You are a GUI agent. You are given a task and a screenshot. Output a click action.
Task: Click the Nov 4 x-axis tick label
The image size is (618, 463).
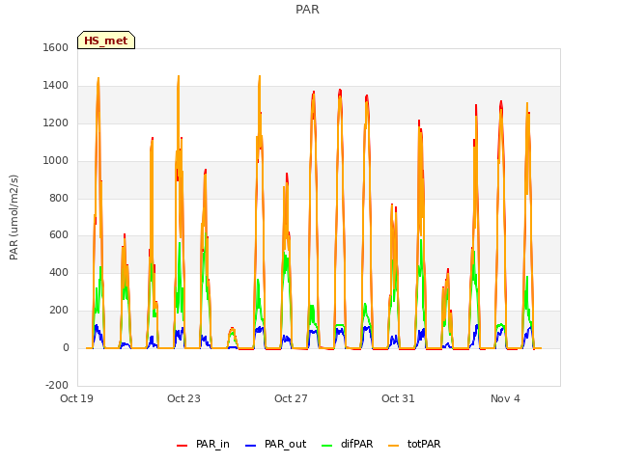[505, 398]
